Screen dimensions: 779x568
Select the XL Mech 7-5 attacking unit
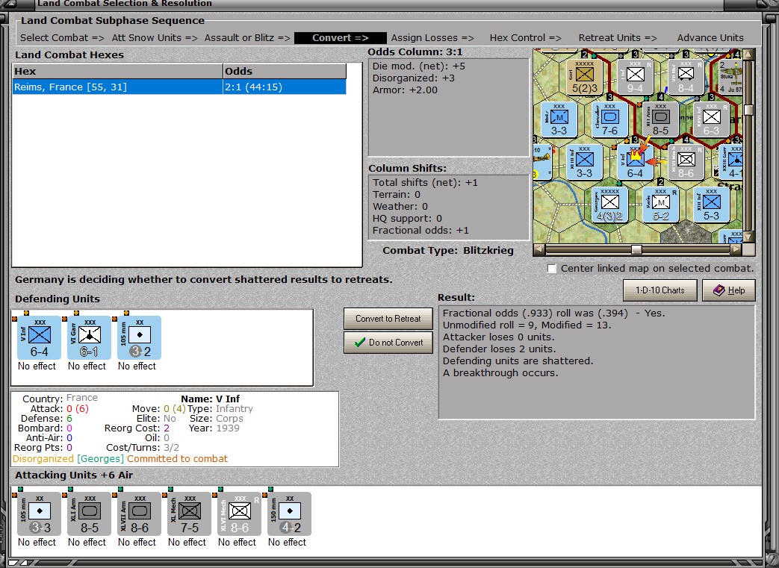189,514
